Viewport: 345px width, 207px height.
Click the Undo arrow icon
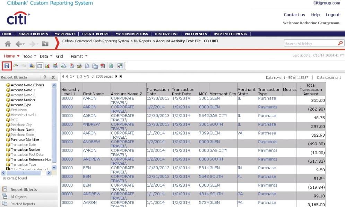tap(15, 66)
